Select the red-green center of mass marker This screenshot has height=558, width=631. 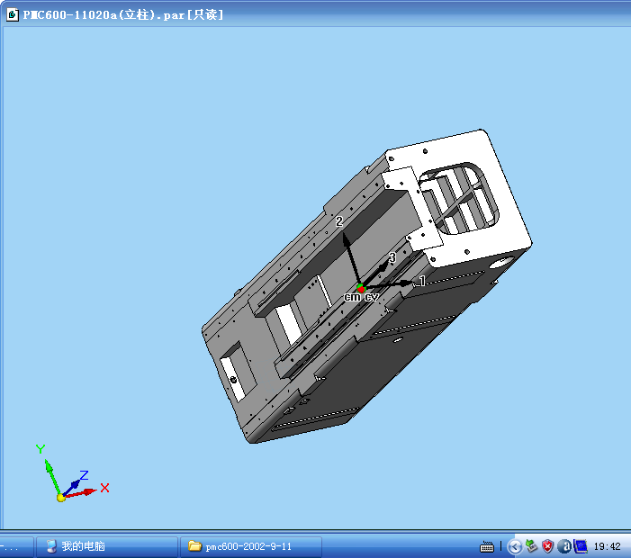(361, 288)
